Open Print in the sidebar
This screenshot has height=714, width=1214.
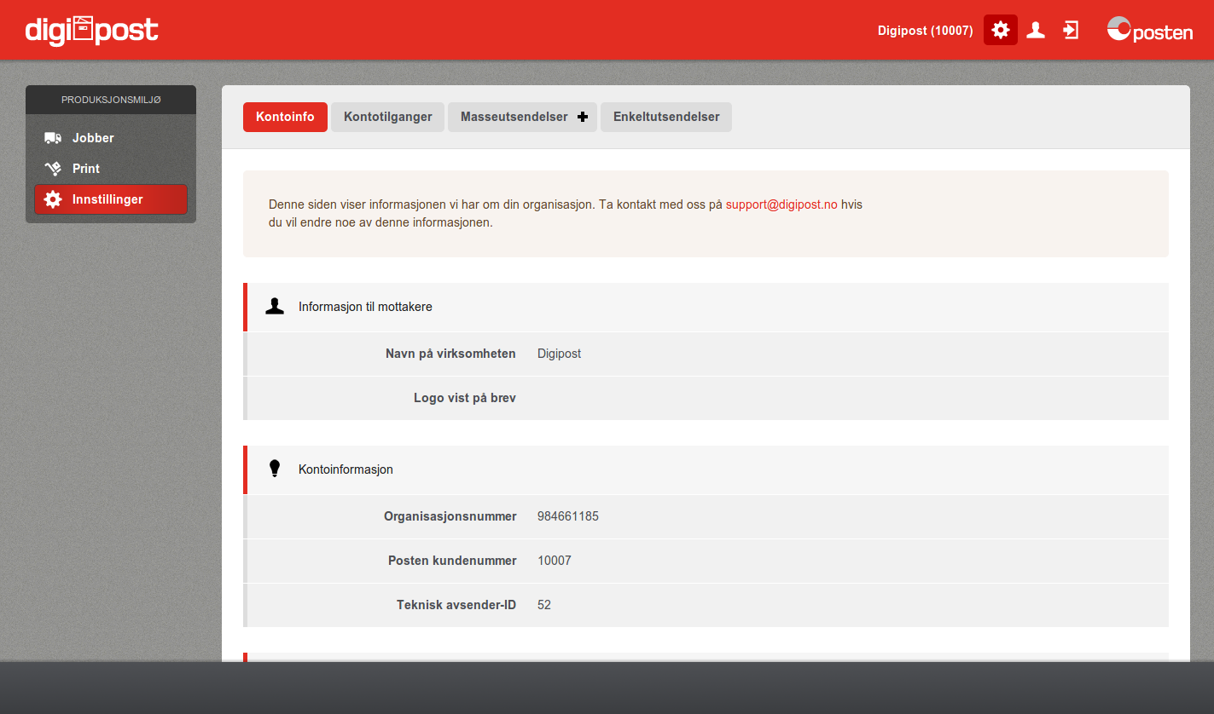[x=111, y=169]
